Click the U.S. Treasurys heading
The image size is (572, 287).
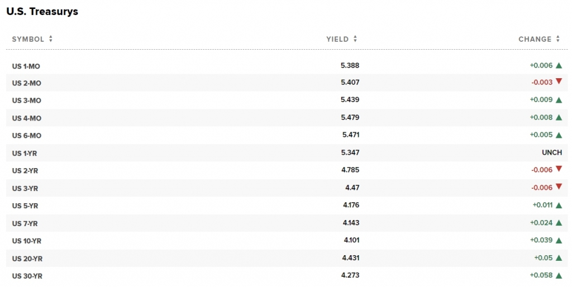(x=42, y=11)
